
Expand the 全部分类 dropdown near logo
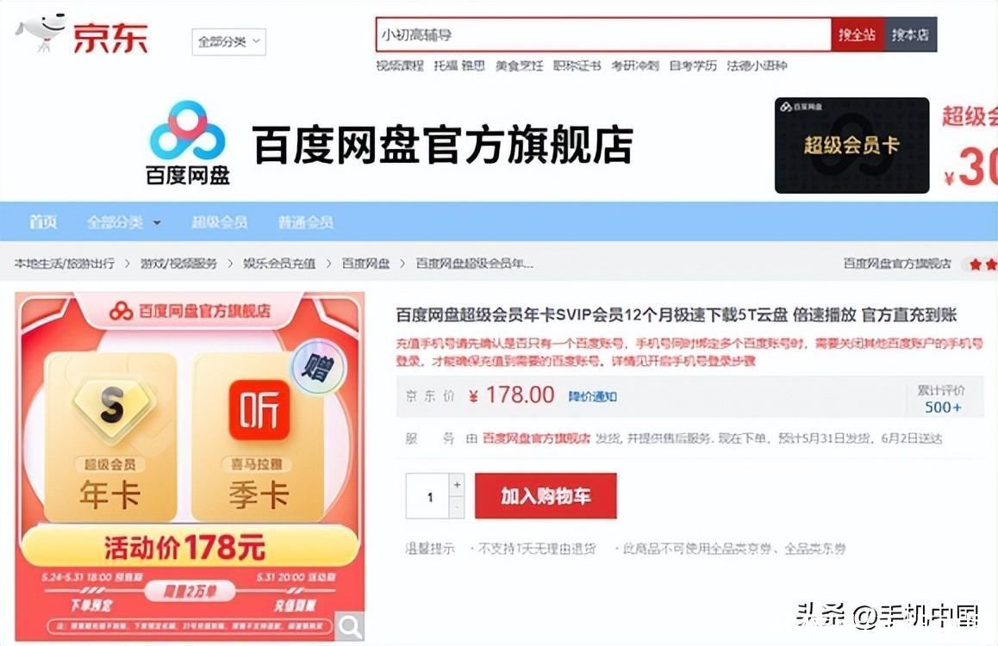[x=228, y=42]
